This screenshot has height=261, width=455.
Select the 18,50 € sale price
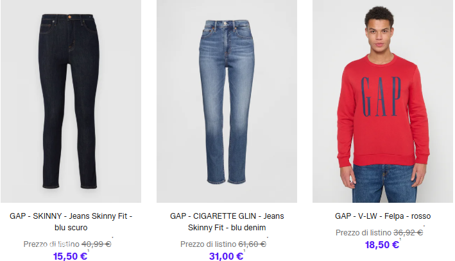pos(382,245)
